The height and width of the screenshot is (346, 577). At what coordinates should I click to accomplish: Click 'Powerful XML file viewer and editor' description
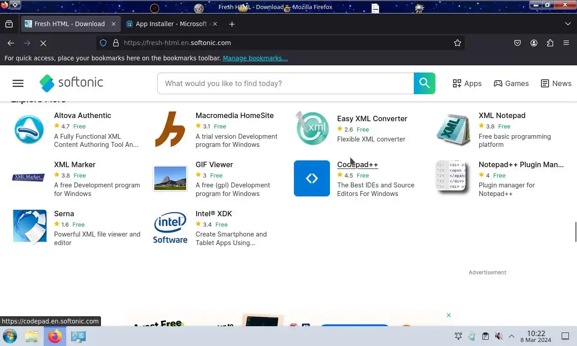(x=97, y=238)
